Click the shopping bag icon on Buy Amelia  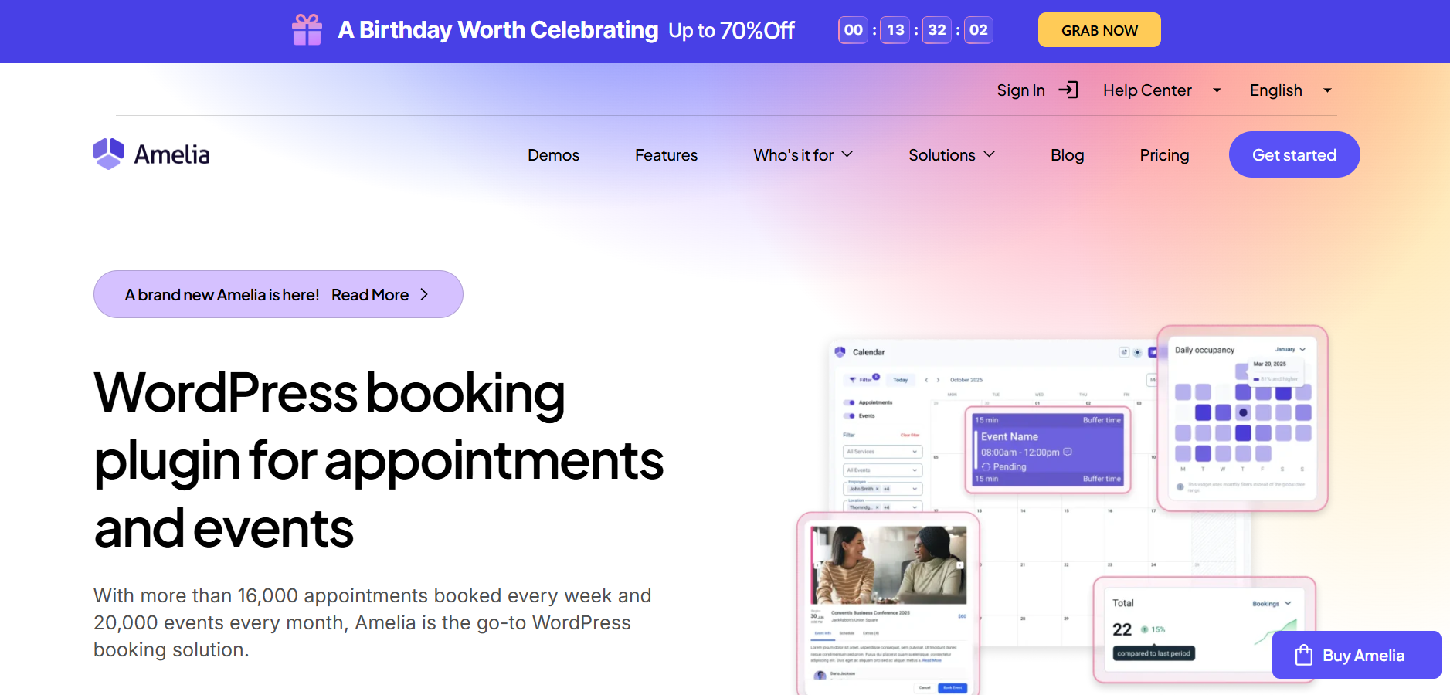tap(1304, 655)
